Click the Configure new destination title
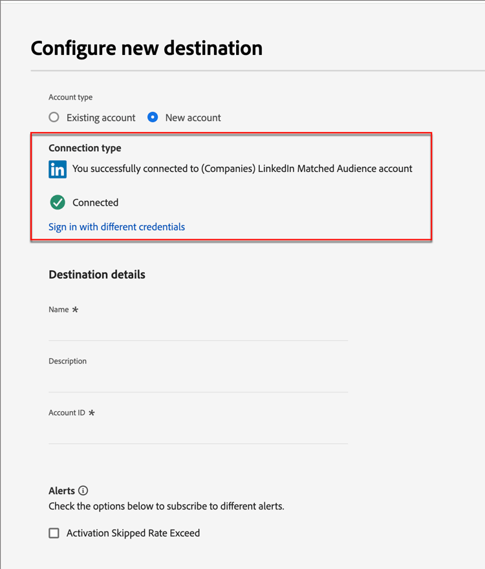Screen dimensions: 485x569 (146, 48)
